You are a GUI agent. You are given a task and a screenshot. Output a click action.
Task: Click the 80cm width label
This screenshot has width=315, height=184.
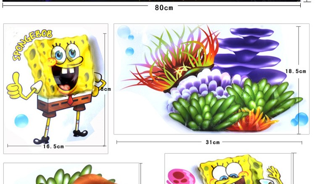point(164,8)
